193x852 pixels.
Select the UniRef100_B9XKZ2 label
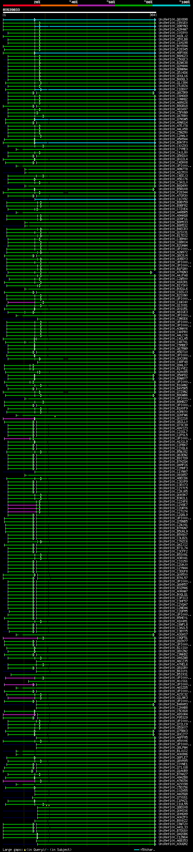(x=173, y=821)
